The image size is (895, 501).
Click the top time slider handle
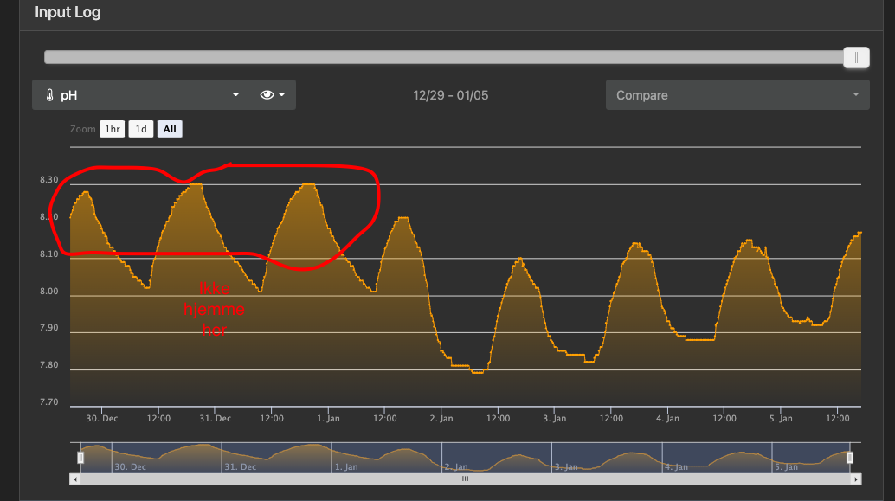click(856, 57)
